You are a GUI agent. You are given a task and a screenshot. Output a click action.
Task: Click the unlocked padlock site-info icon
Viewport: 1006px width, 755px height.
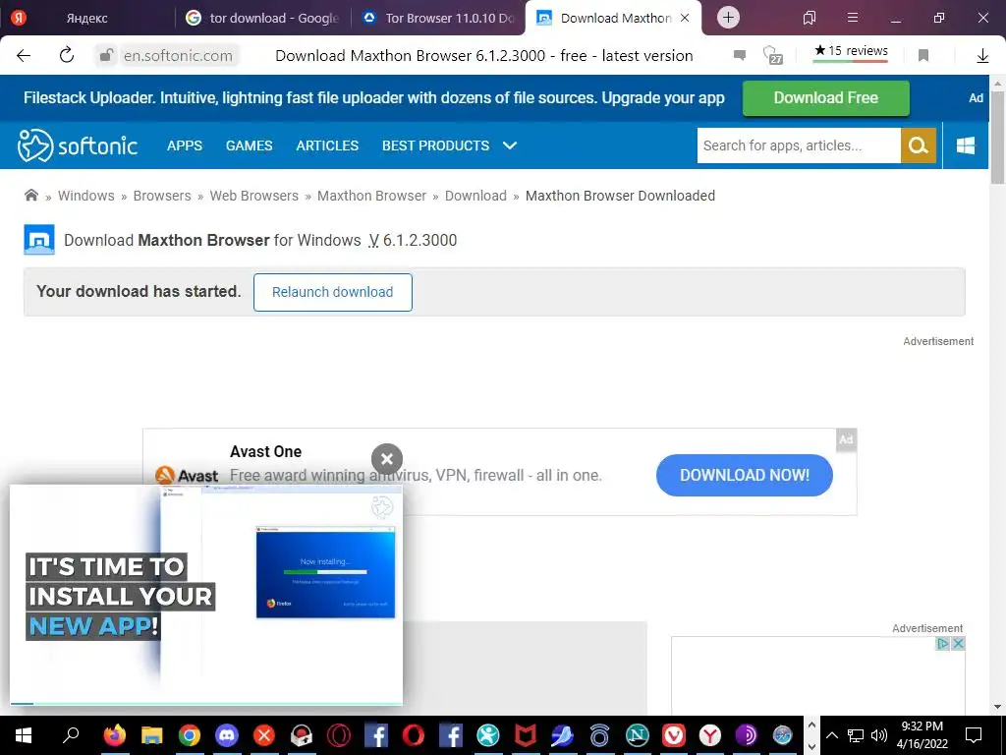[x=106, y=55]
